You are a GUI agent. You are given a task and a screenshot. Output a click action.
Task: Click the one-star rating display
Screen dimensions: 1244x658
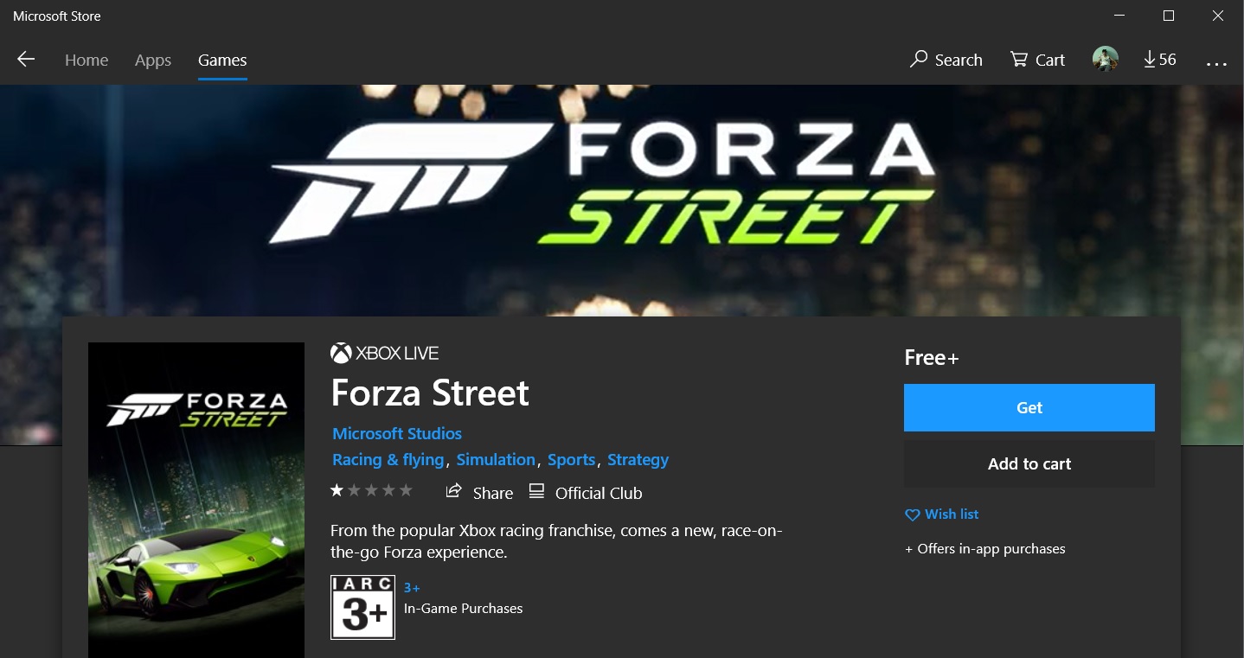371,489
